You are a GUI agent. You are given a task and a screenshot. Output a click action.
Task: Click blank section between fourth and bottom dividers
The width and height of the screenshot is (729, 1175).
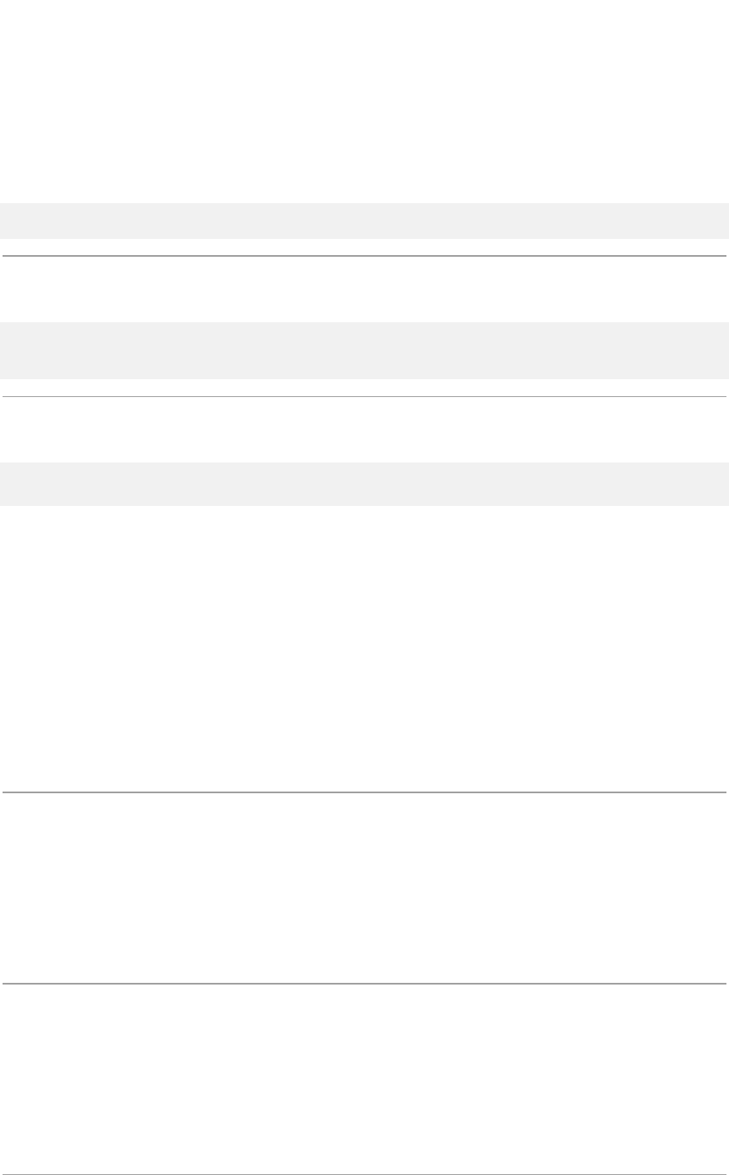364,1080
